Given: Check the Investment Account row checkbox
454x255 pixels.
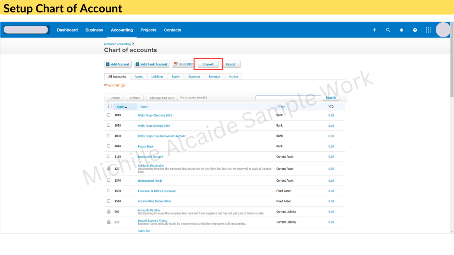Looking at the screenshot, I should 109,156.
